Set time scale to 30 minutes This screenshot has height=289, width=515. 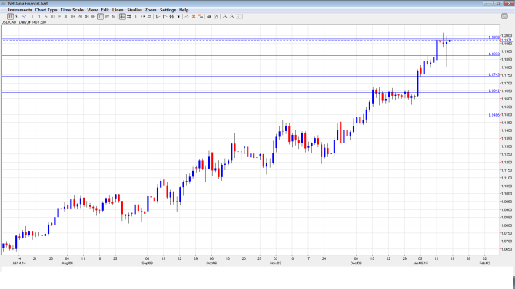click(66, 16)
